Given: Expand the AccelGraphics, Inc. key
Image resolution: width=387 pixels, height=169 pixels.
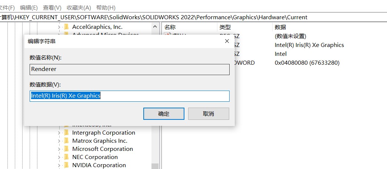Looking at the screenshot, I should [x=59, y=27].
